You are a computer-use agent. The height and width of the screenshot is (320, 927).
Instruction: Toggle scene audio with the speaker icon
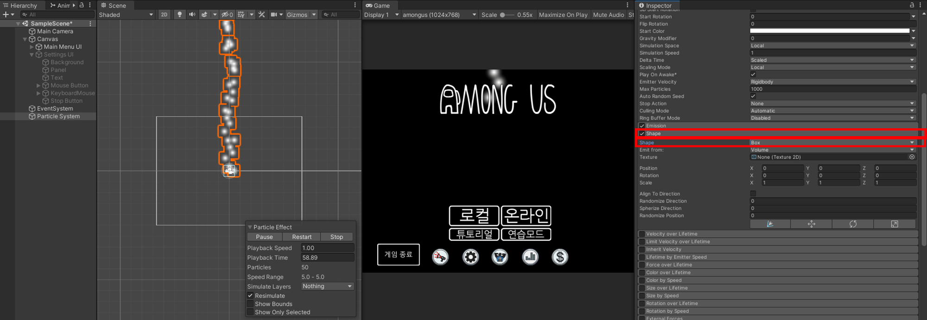point(192,15)
